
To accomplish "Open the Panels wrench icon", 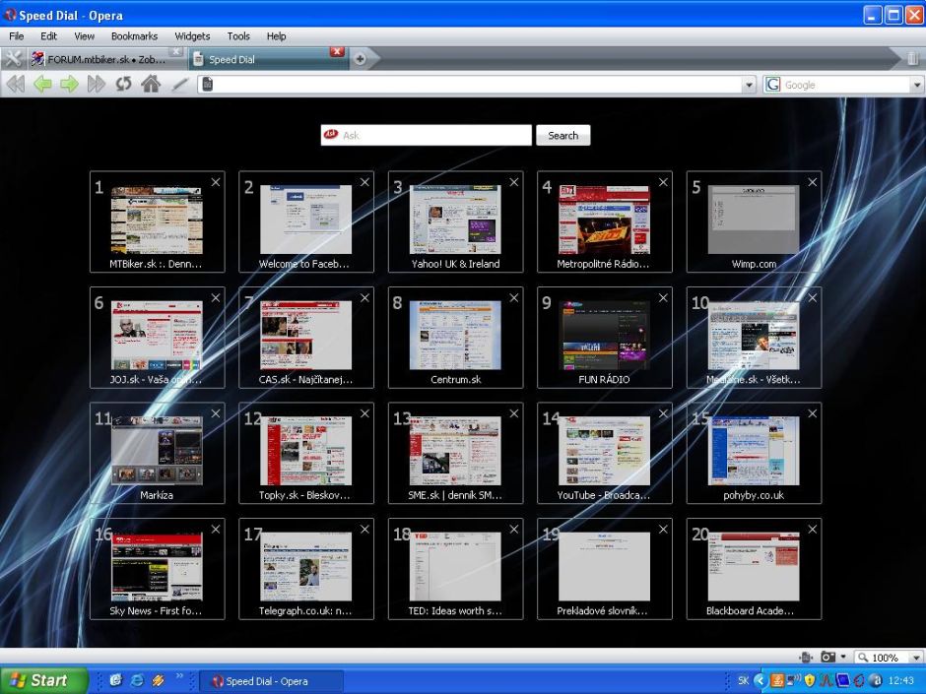I will [13, 59].
